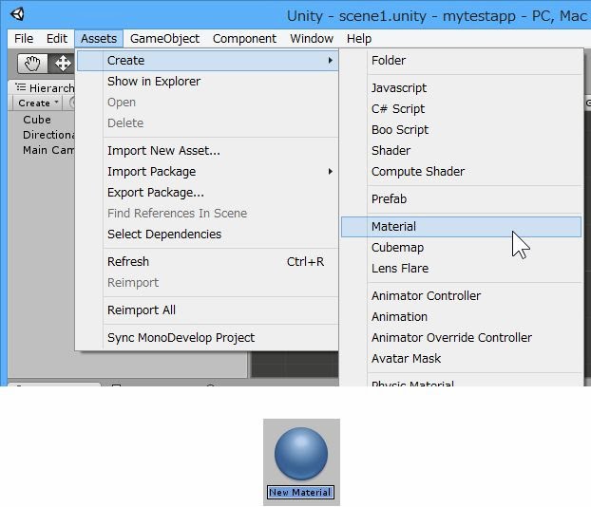
Task: Open the Create dropdown in Hierarchy panel
Action: pos(38,103)
